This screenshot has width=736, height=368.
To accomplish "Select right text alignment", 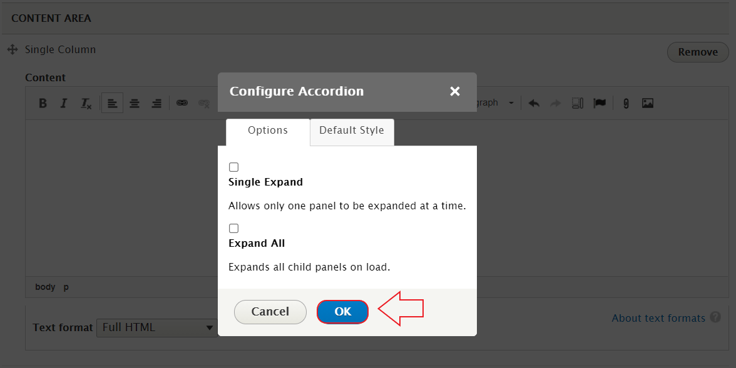I will click(156, 102).
